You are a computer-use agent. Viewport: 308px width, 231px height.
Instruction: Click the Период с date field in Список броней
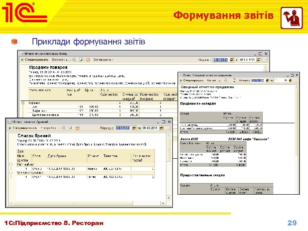tap(123, 128)
